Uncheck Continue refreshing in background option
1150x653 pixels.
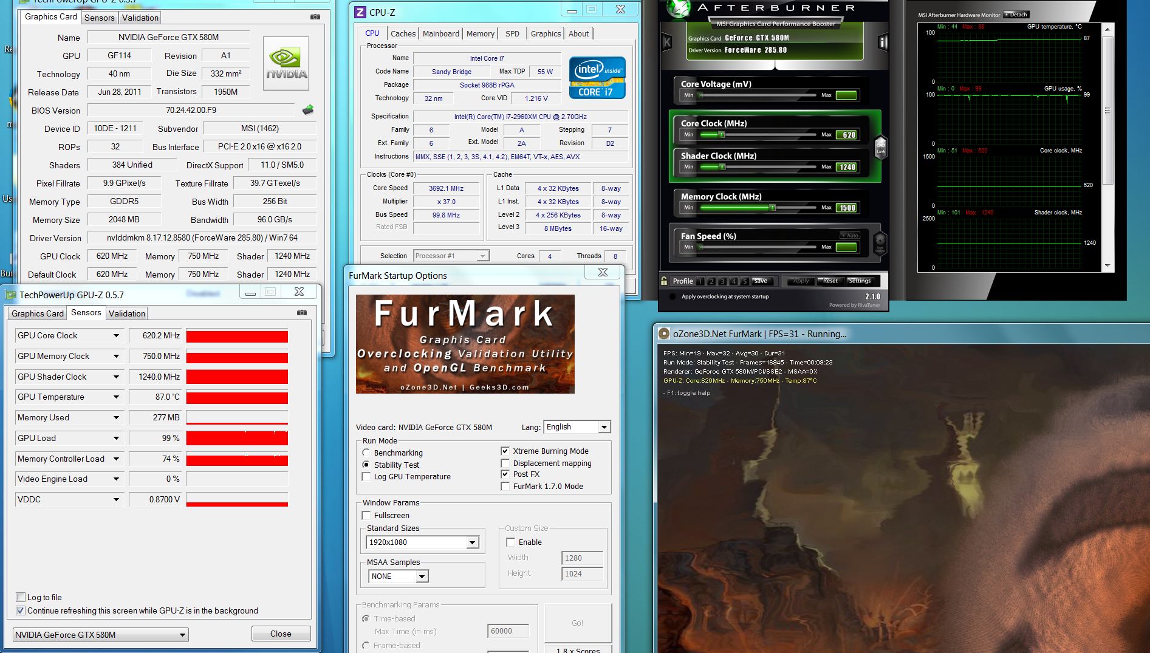[21, 610]
